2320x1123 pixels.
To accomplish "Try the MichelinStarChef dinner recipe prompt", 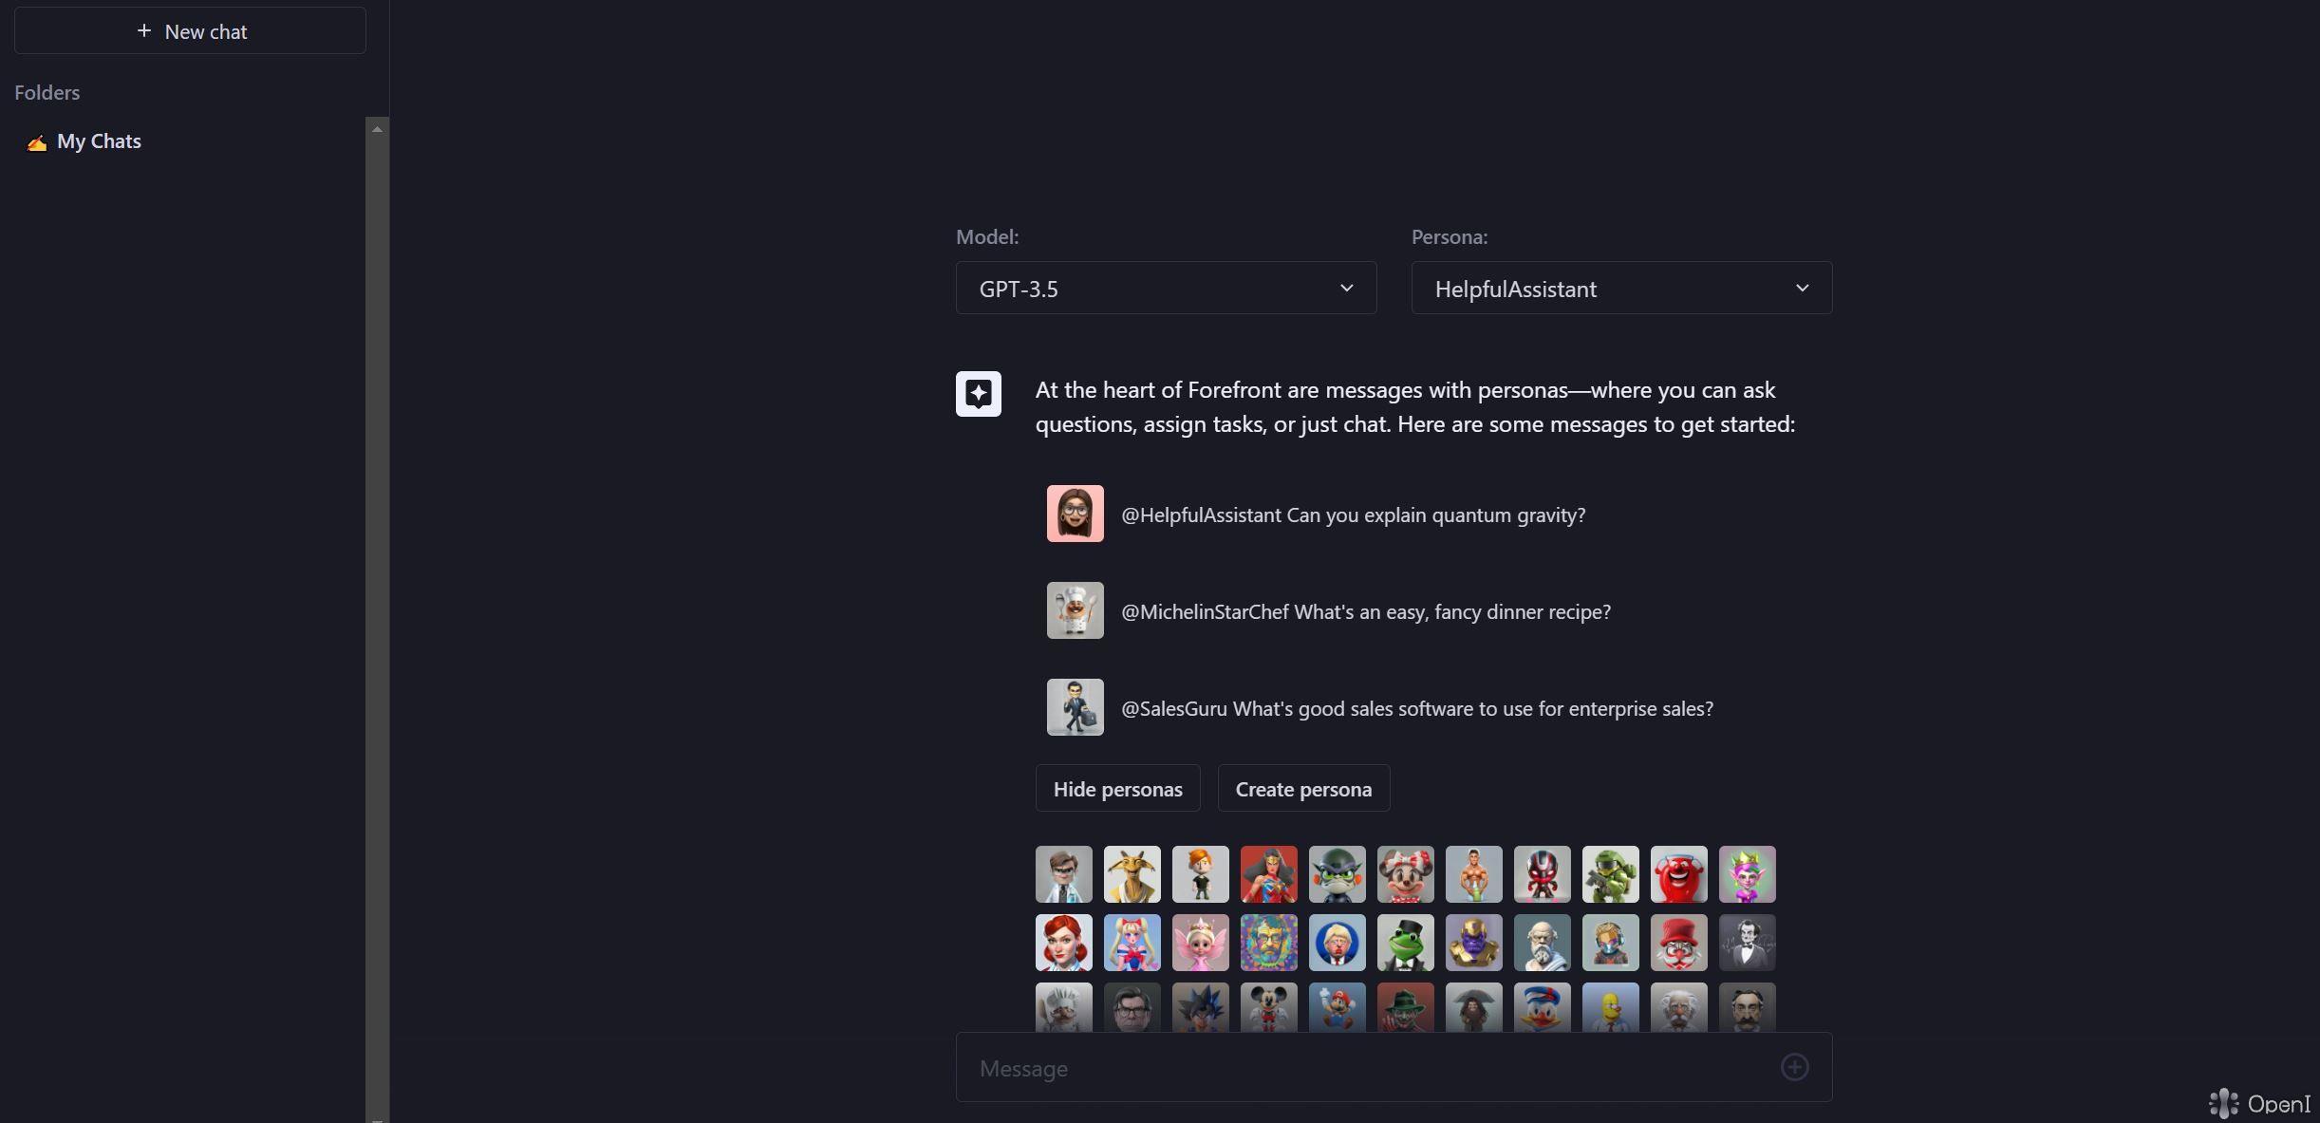I will click(1365, 611).
